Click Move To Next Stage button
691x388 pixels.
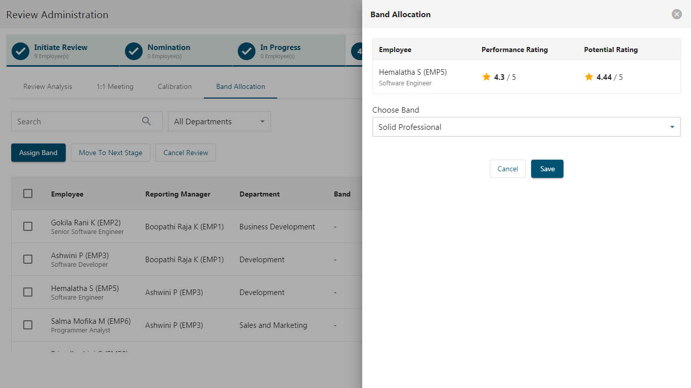110,153
